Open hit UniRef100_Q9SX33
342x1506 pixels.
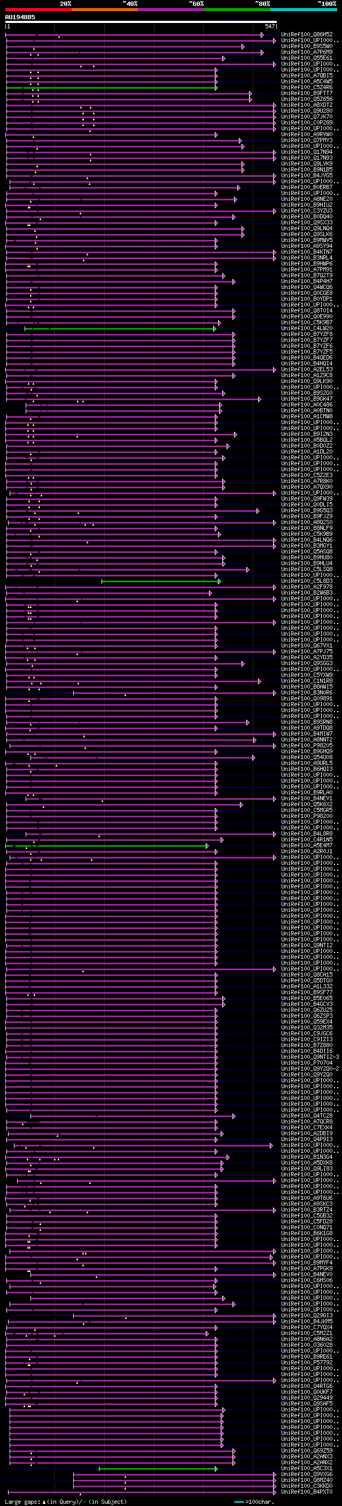click(307, 223)
